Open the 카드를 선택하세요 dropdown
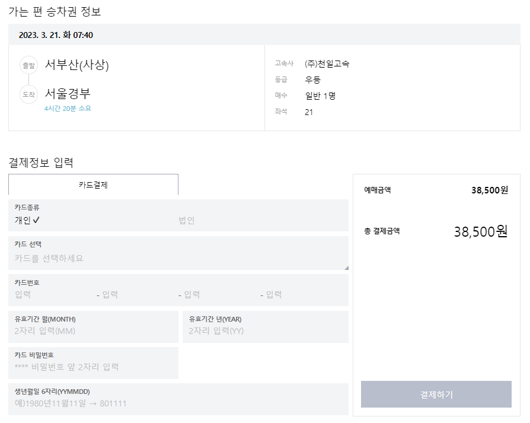Viewport: 530px width, 423px height. (x=178, y=253)
